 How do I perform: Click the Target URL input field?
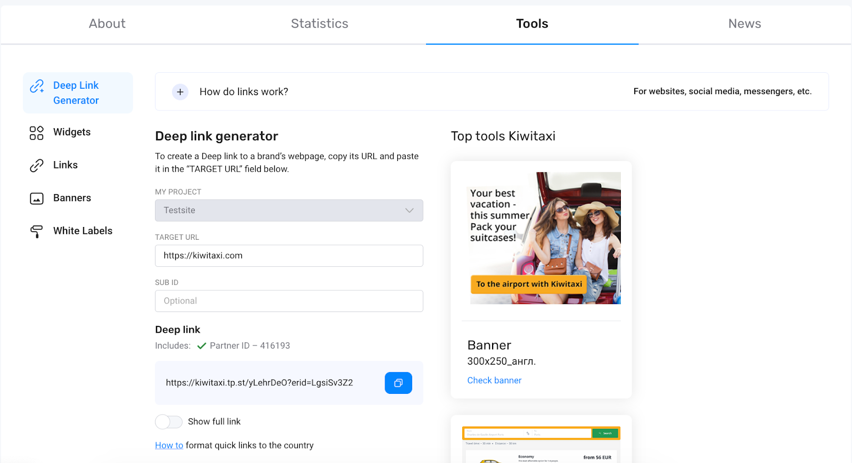point(289,256)
